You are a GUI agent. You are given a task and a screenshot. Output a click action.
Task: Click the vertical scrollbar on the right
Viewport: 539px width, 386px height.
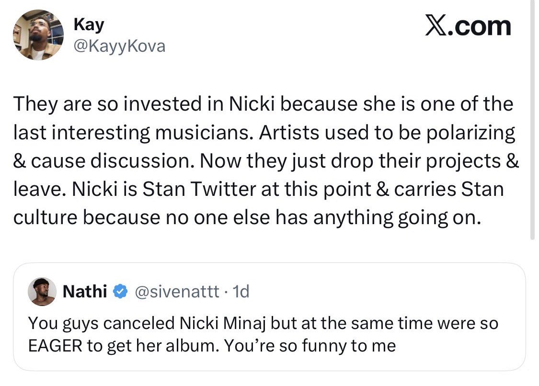(x=532, y=120)
